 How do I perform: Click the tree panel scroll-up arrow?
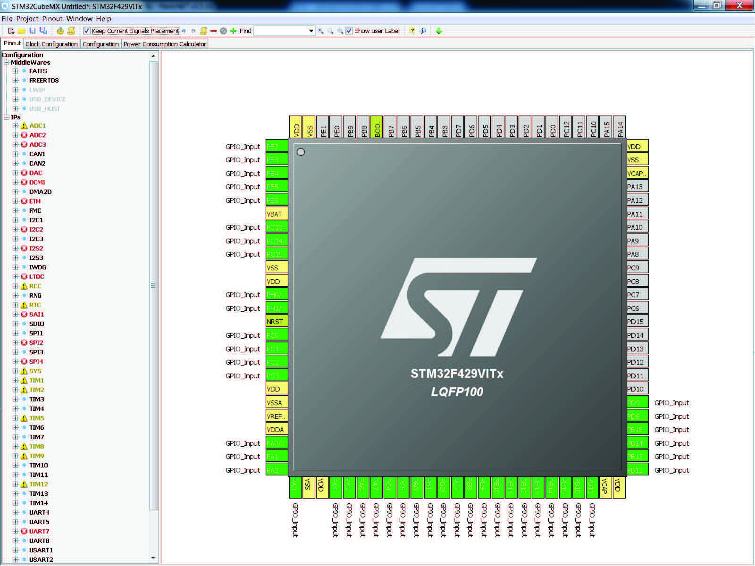pyautogui.click(x=153, y=56)
